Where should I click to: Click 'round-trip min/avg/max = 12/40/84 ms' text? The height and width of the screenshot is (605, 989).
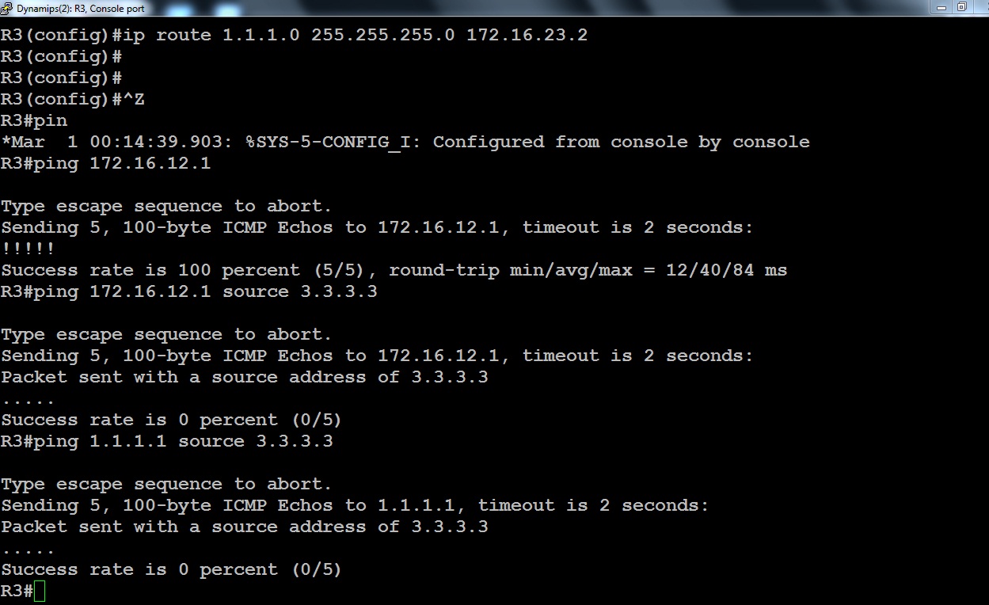588,271
